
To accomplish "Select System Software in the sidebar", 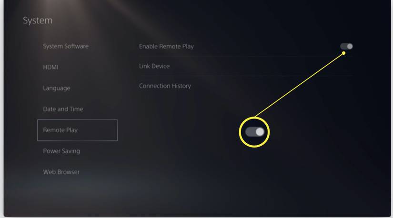I will pos(66,46).
